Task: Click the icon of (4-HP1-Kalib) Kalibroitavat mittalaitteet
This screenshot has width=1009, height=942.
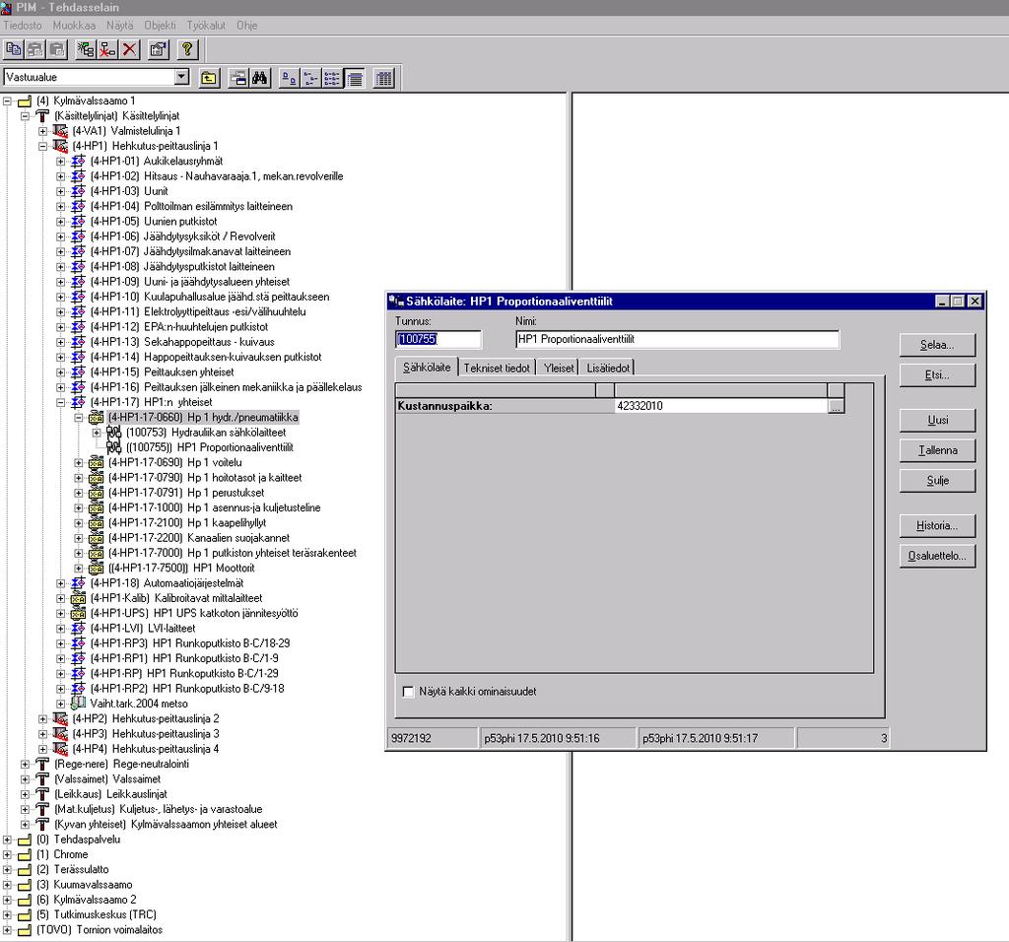Action: click(78, 598)
